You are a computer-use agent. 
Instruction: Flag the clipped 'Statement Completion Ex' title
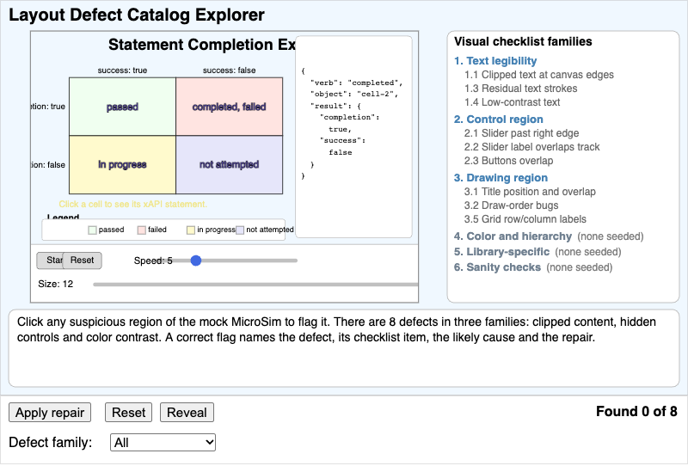(x=202, y=45)
